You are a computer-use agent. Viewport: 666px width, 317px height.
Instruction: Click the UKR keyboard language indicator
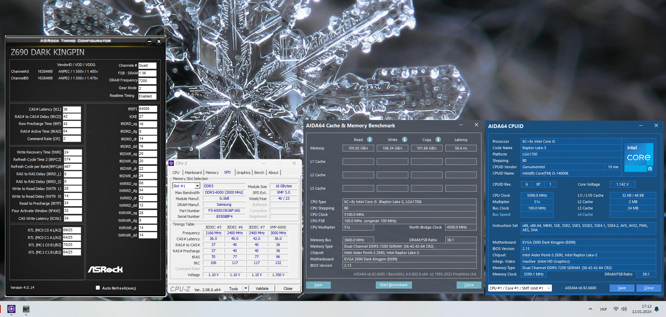pos(603,309)
